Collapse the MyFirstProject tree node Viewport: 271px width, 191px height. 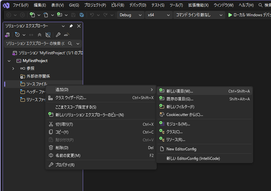click(x=9, y=61)
